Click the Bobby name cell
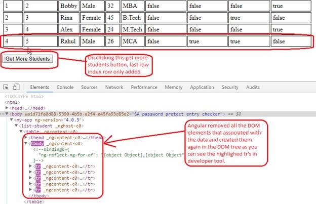This screenshot has height=204, width=316. point(68,6)
